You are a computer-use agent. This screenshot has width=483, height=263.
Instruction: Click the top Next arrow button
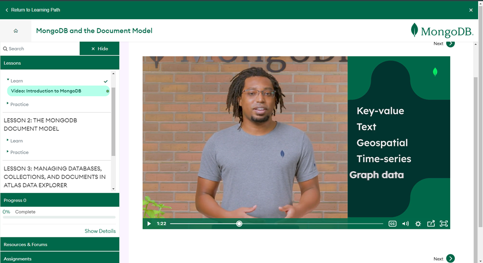tap(450, 44)
